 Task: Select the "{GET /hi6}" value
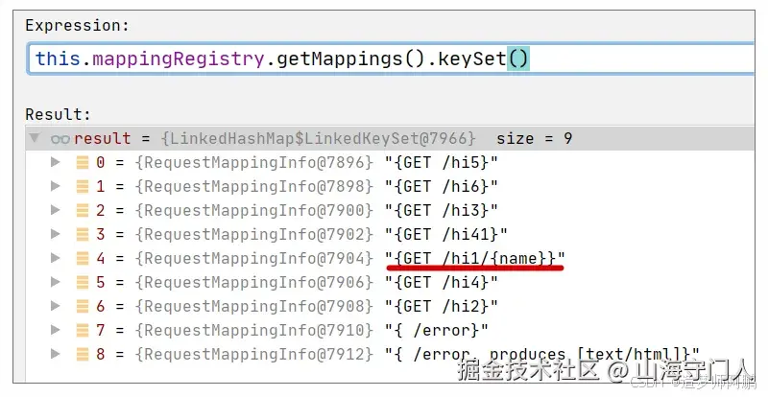coord(442,186)
